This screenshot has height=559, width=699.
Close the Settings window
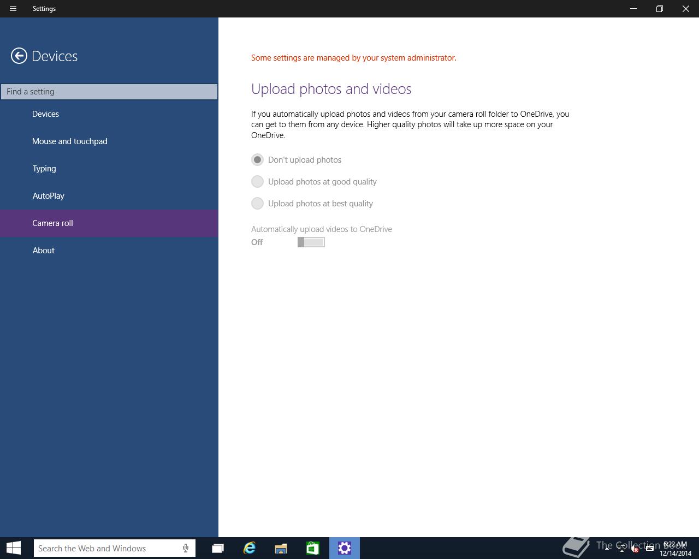pyautogui.click(x=686, y=9)
